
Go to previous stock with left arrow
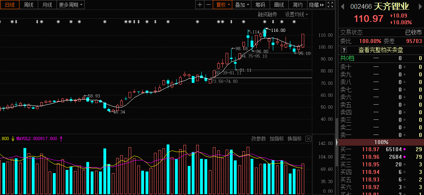click(342, 6)
